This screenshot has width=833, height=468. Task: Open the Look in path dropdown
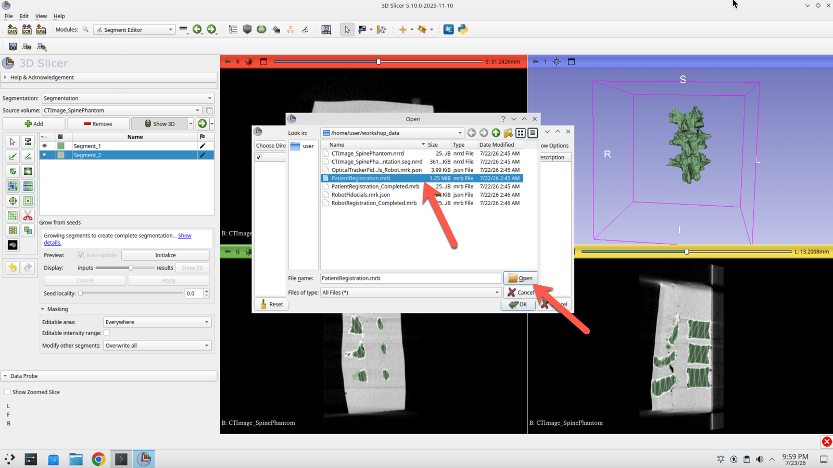pos(392,133)
